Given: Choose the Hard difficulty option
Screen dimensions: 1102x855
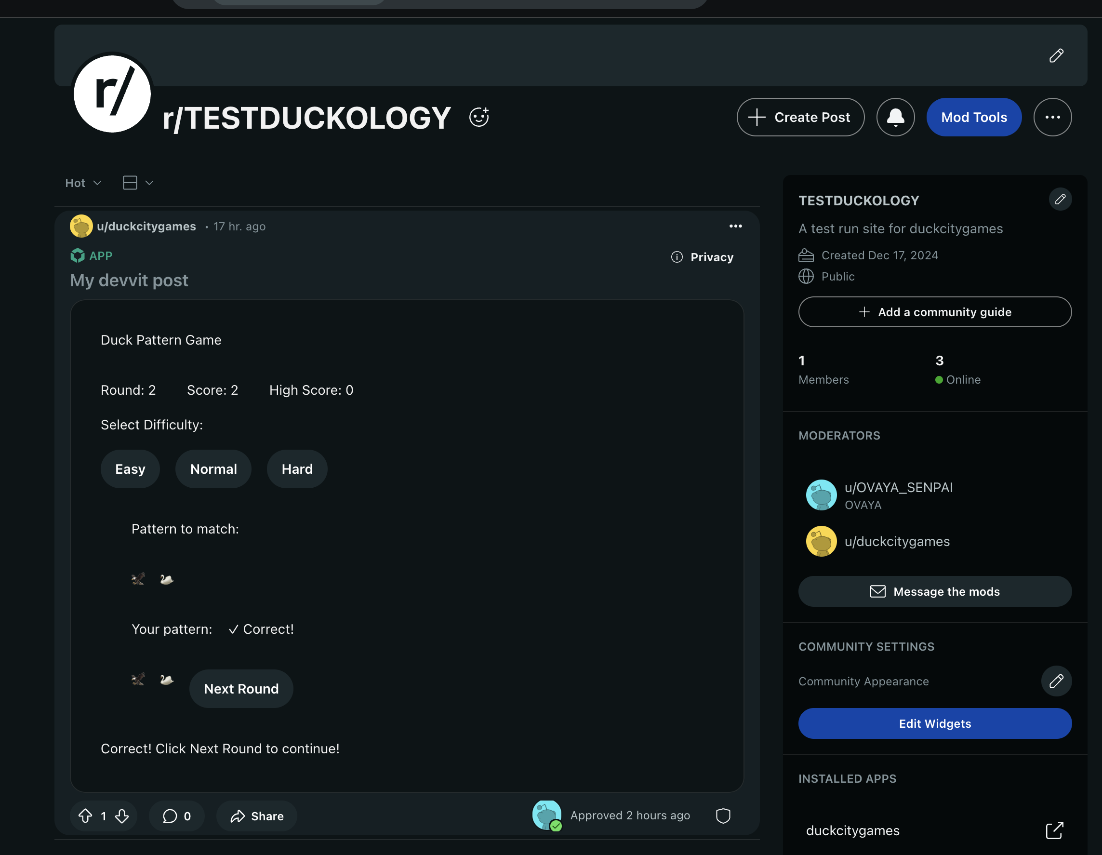Looking at the screenshot, I should (x=297, y=469).
